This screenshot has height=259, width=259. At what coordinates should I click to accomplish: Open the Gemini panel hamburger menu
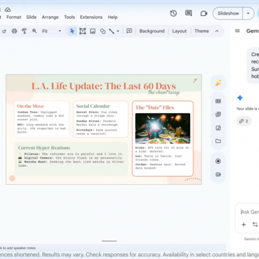(237, 31)
